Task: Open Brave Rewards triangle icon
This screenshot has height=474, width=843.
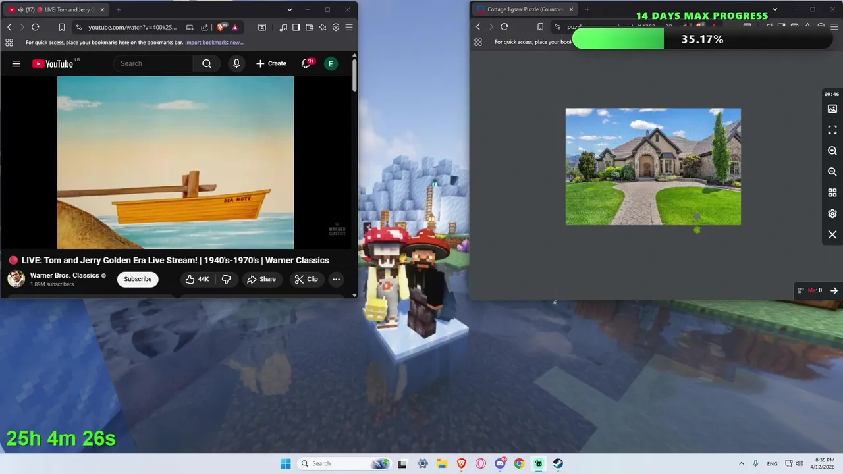Action: click(x=235, y=27)
